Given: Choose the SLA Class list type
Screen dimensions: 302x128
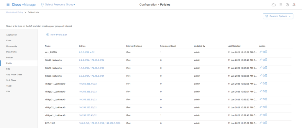Looking at the screenshot, I should pyautogui.click(x=11, y=80).
